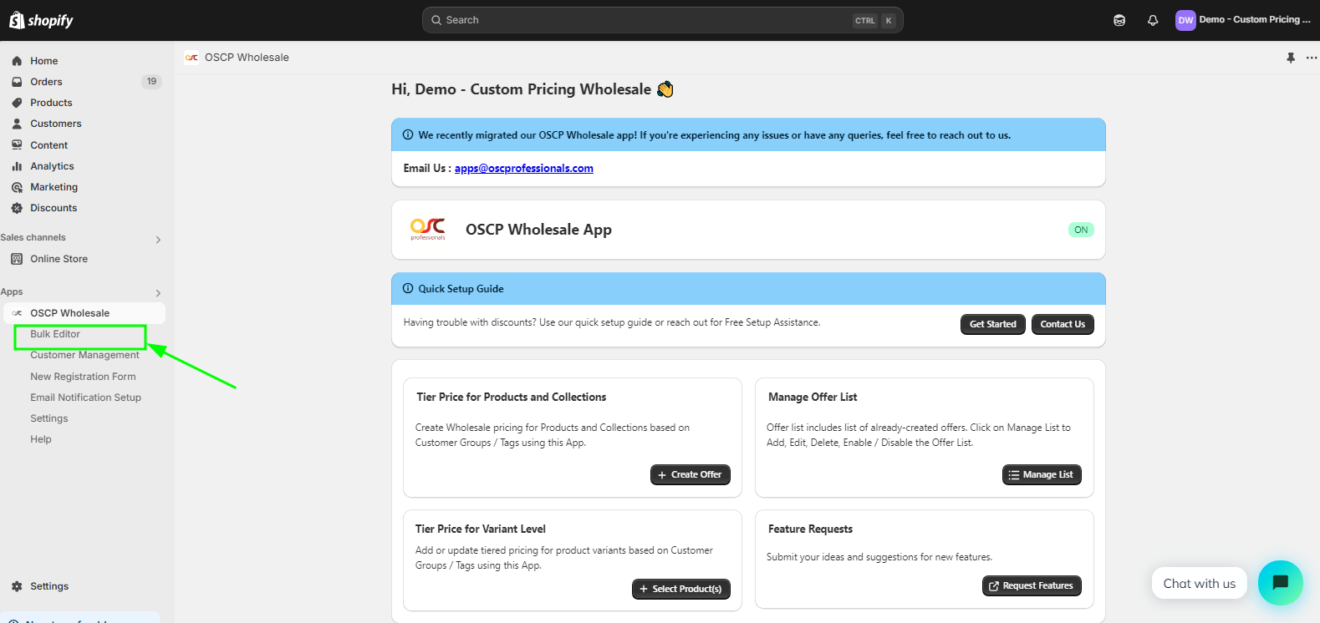The height and width of the screenshot is (623, 1320).
Task: Click the Home icon in sidebar
Action: (x=17, y=61)
